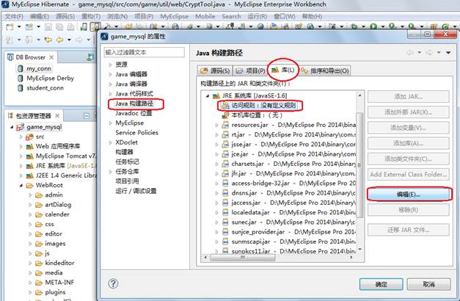Click the access-bridge-32.jar icon
Viewport: 460px width, 301px height.
(225, 184)
